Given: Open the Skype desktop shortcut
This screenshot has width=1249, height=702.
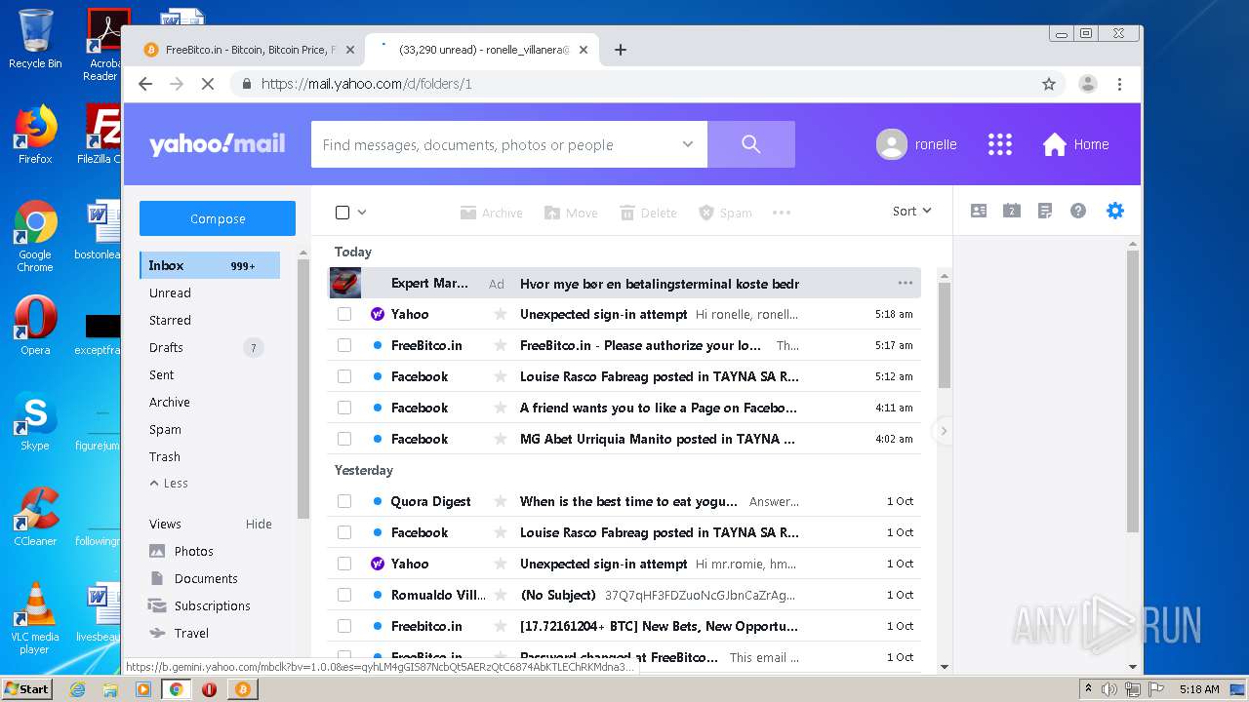Looking at the screenshot, I should [35, 420].
